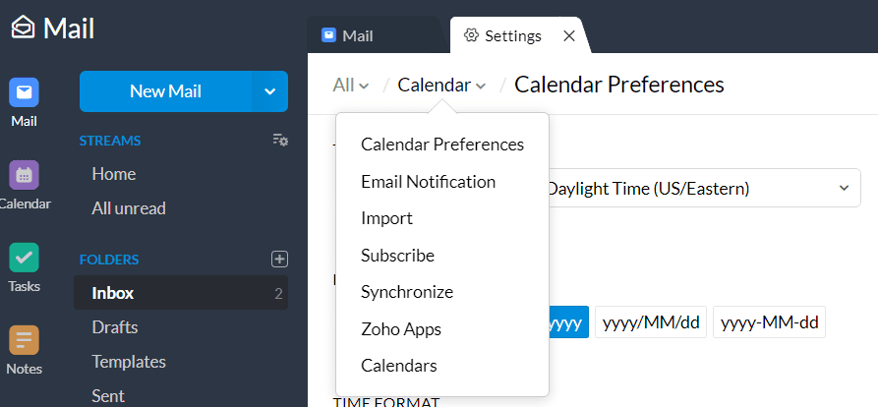Select the highlighted yyyy date format option
Image resolution: width=878 pixels, height=407 pixels.
point(568,321)
